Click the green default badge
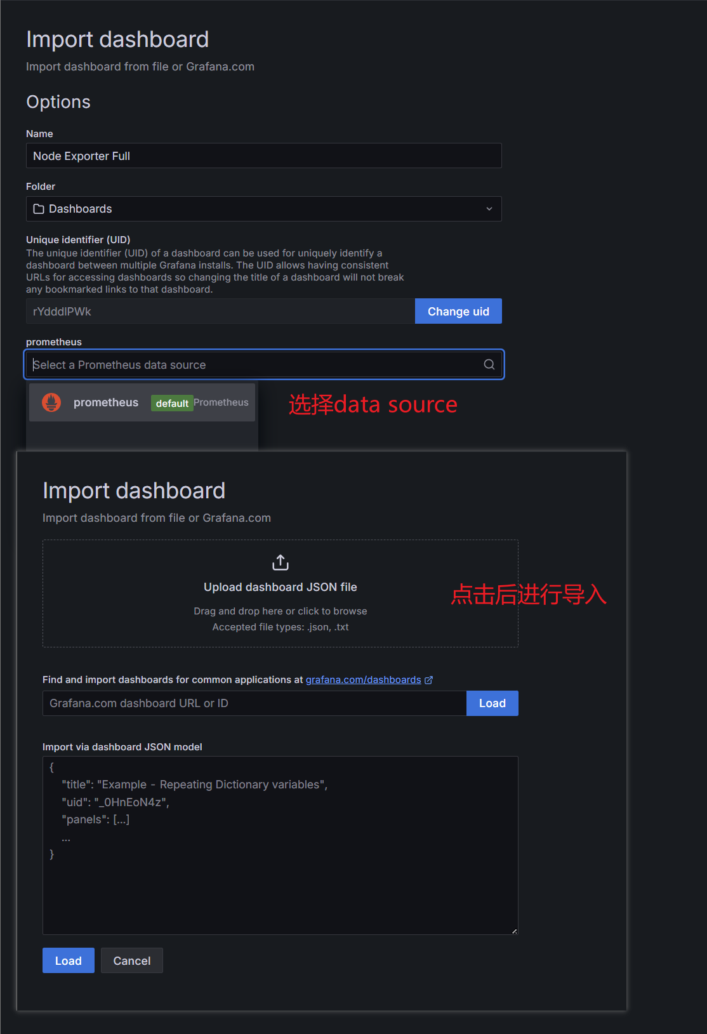The height and width of the screenshot is (1034, 707). (x=172, y=403)
